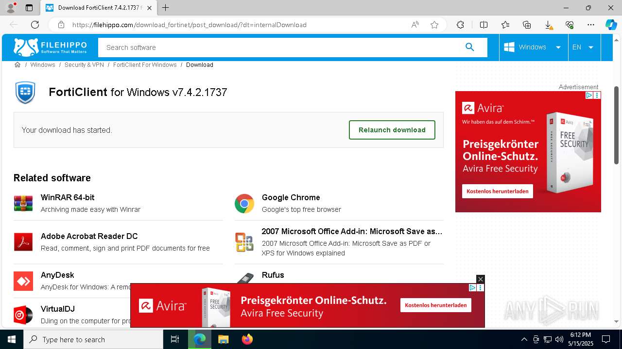Open Google Chrome title link

tap(291, 197)
